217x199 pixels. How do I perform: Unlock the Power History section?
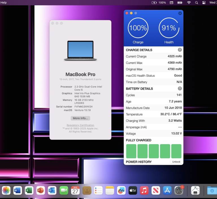pos(176,162)
